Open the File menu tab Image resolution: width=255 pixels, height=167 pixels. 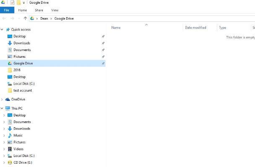[7, 10]
